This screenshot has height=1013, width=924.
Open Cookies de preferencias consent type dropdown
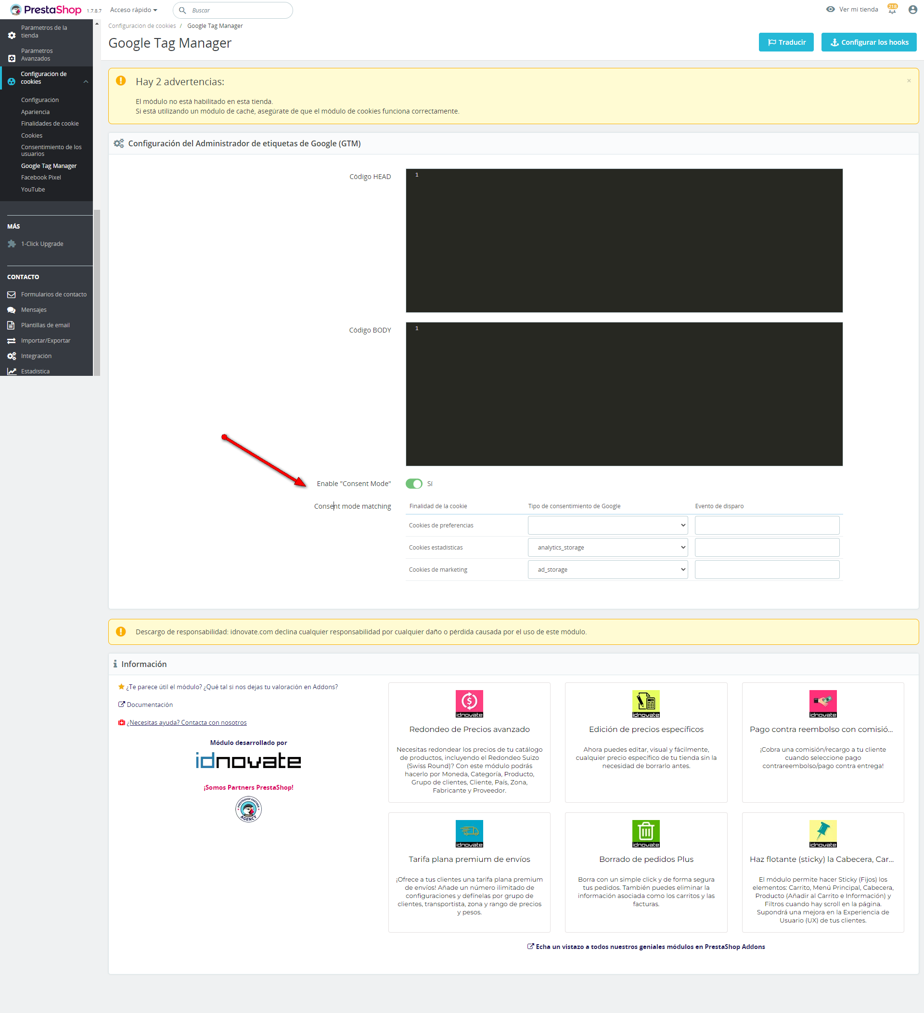click(x=607, y=525)
